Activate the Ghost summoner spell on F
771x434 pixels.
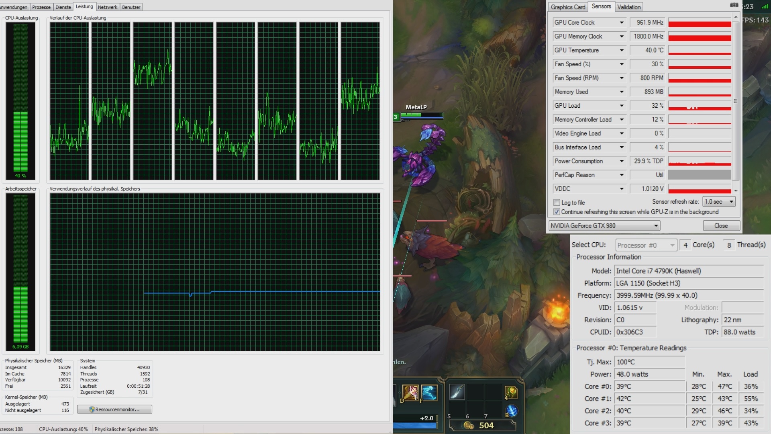tap(428, 392)
